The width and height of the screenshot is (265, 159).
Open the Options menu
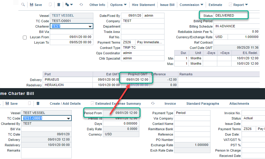[x=118, y=5]
